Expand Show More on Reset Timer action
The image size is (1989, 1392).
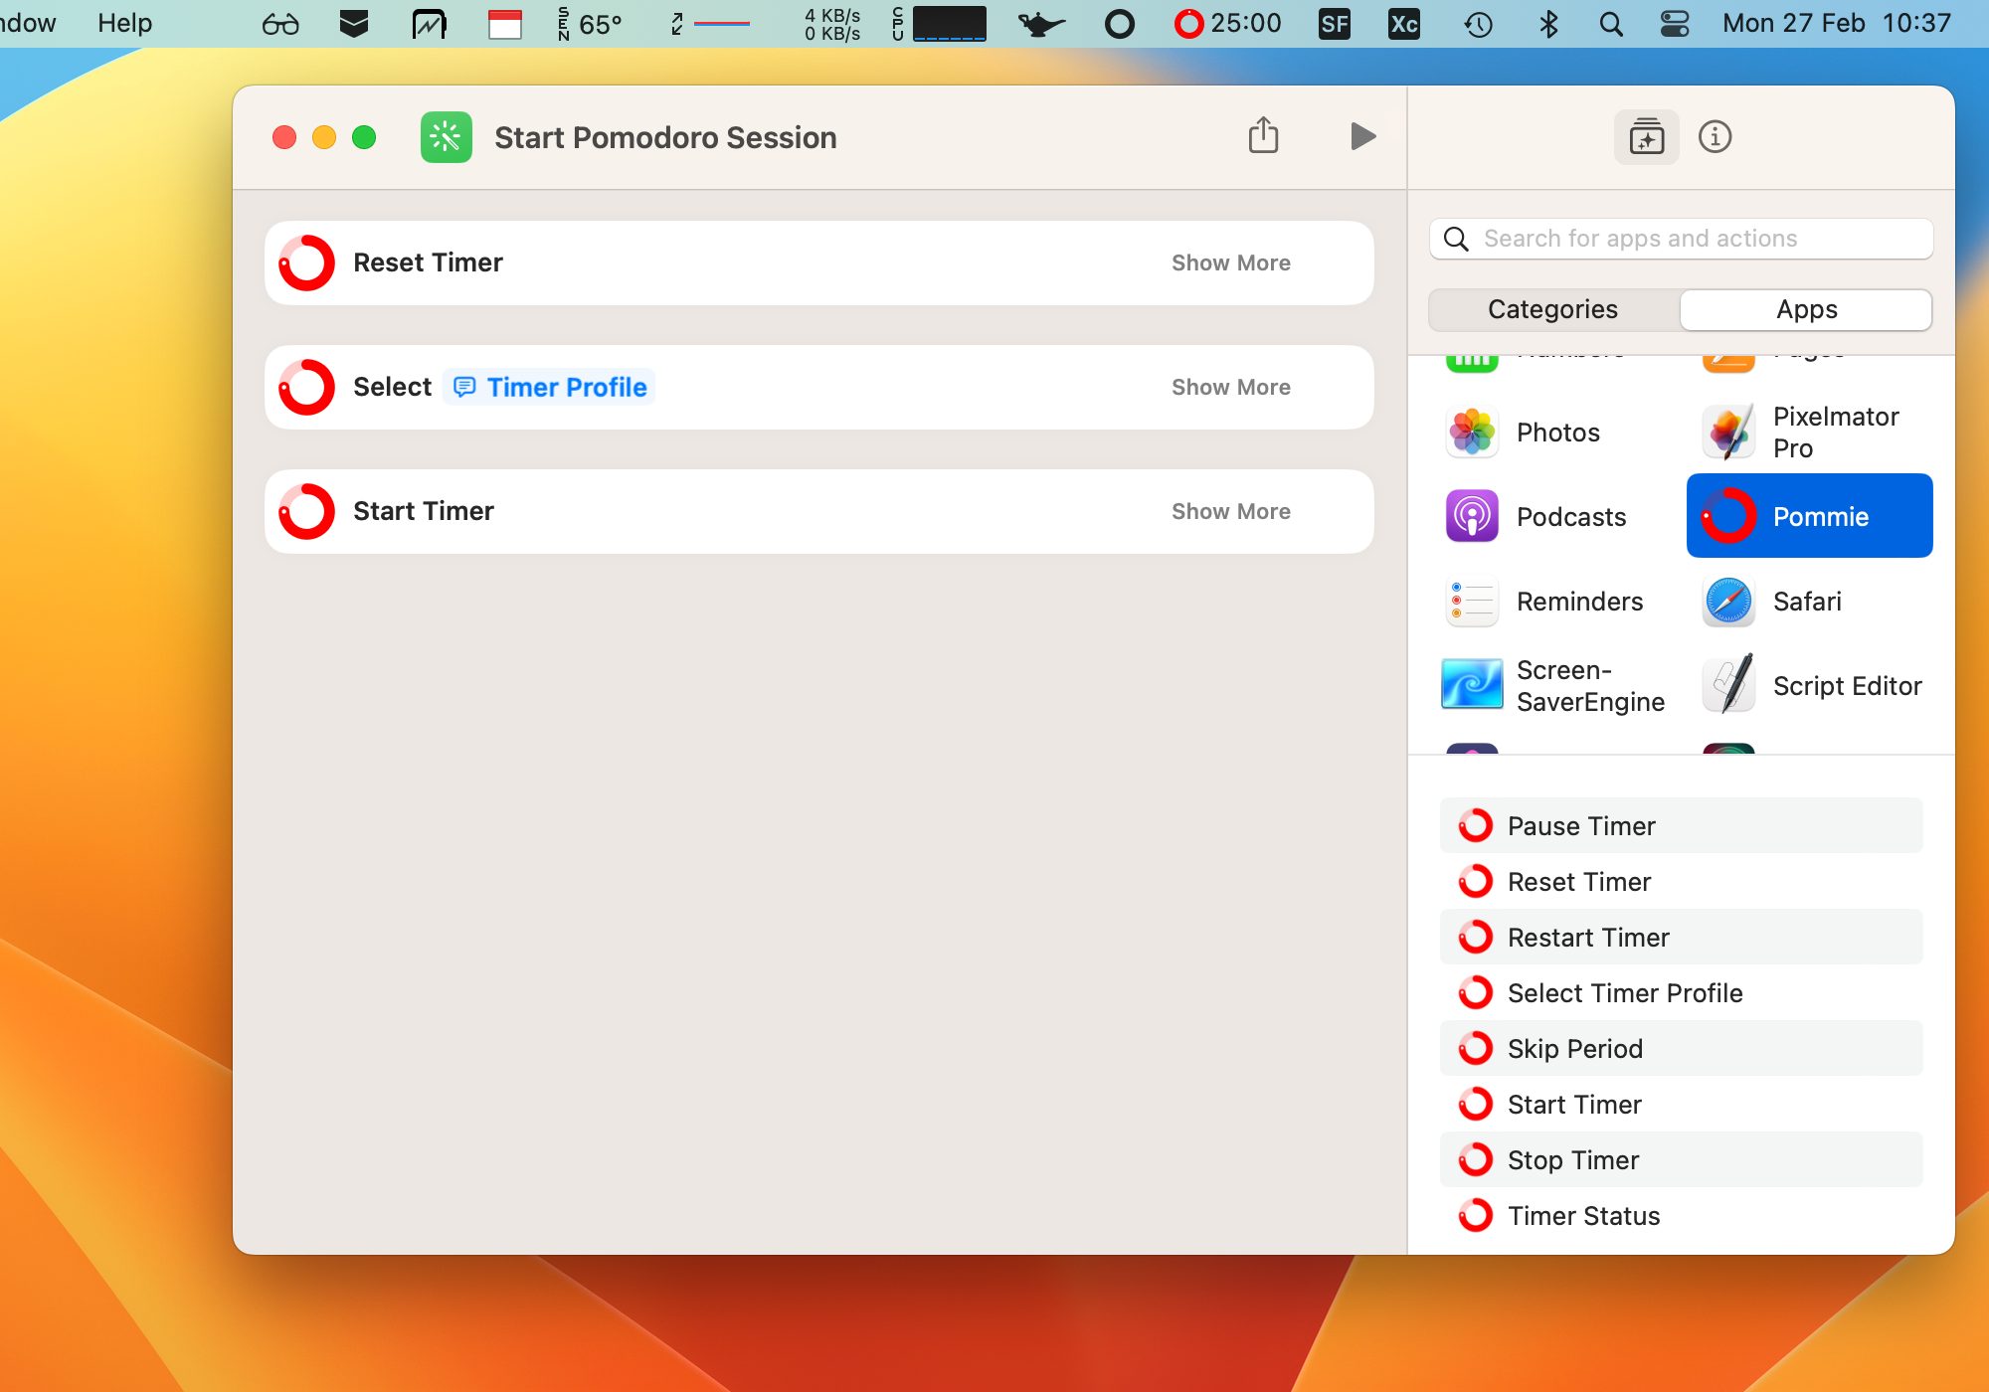point(1230,262)
